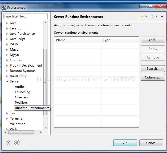
Task: Click the tree horizontal scrollbar thumb
Action: (21, 132)
